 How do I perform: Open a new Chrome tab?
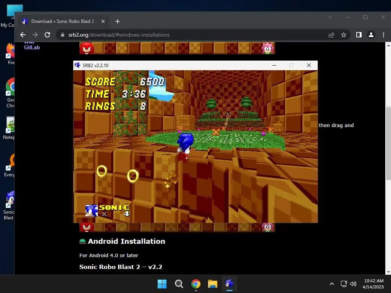coord(118,21)
